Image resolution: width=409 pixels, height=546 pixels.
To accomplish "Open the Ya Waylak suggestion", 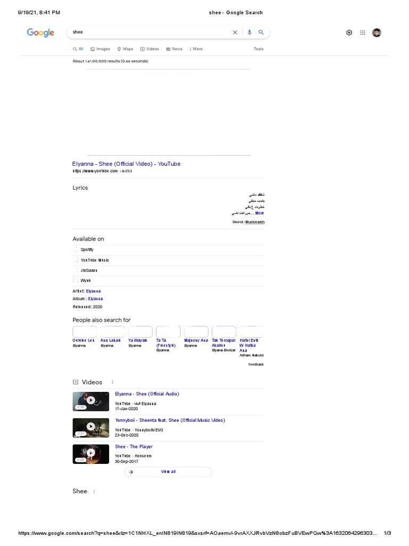I will 138,340.
